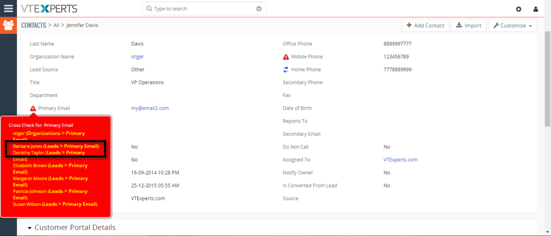Click the Import button

click(x=468, y=26)
